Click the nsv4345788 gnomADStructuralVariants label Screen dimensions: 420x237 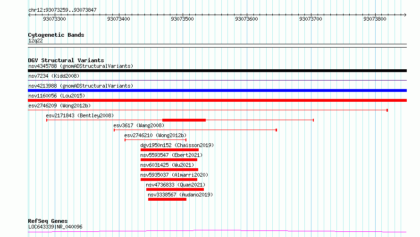tap(81, 66)
